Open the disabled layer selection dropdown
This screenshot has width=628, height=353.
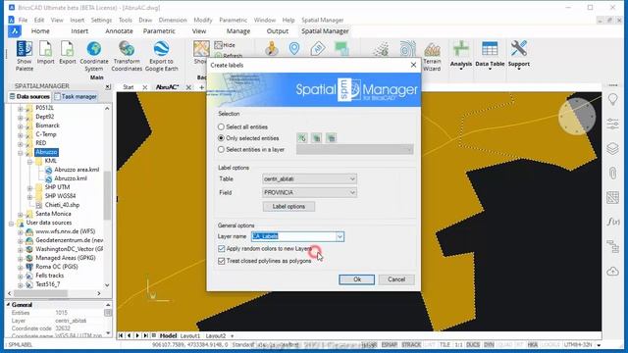tap(355, 149)
